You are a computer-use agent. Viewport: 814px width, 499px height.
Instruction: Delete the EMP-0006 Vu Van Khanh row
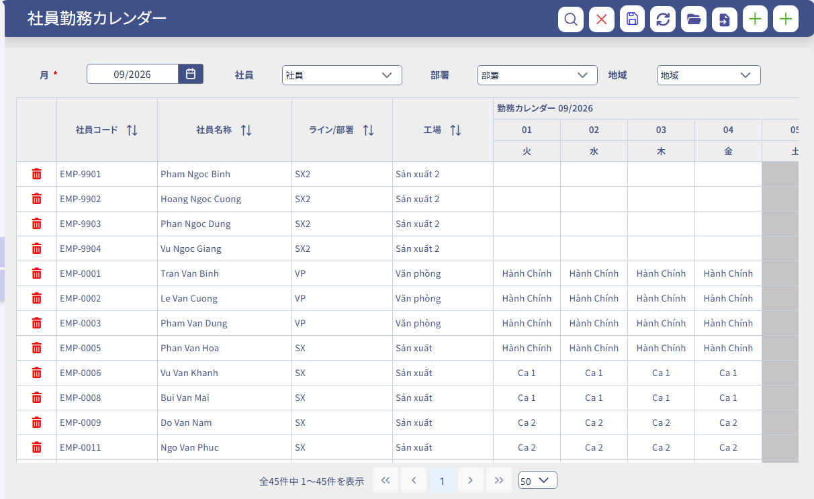(37, 373)
